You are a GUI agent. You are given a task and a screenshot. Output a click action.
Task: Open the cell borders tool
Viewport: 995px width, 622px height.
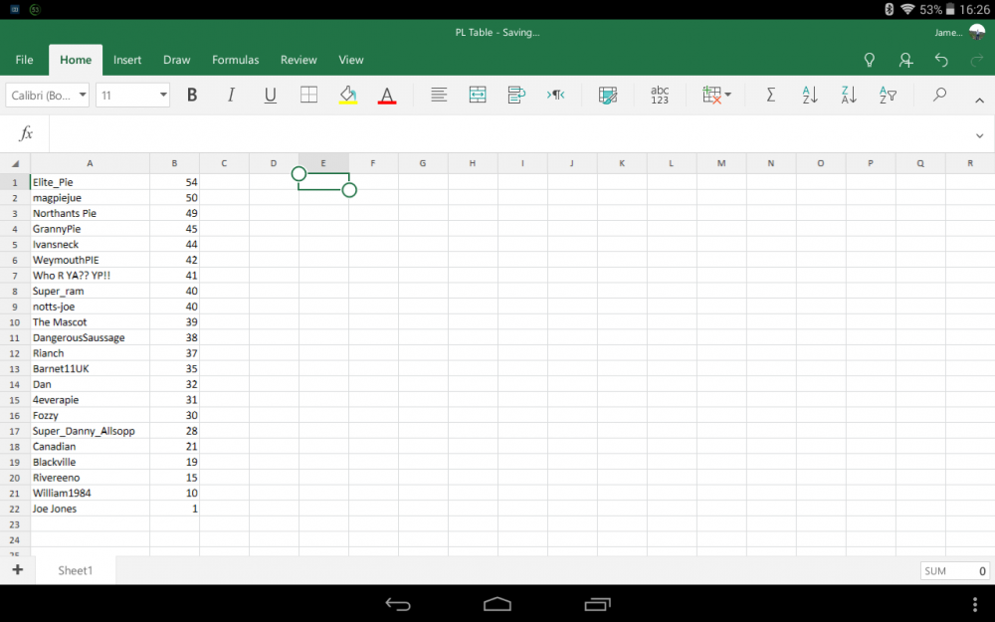coord(308,95)
